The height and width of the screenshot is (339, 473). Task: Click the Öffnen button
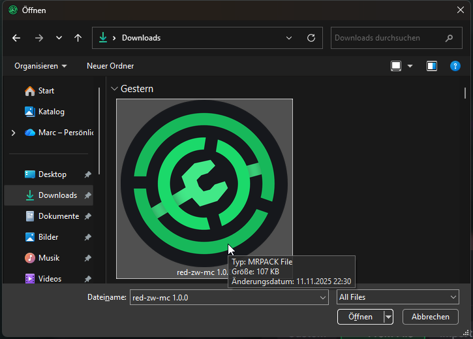pos(361,317)
